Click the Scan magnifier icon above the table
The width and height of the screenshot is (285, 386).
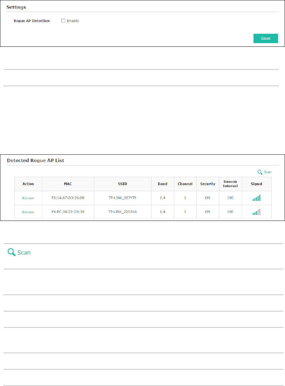tap(260, 172)
